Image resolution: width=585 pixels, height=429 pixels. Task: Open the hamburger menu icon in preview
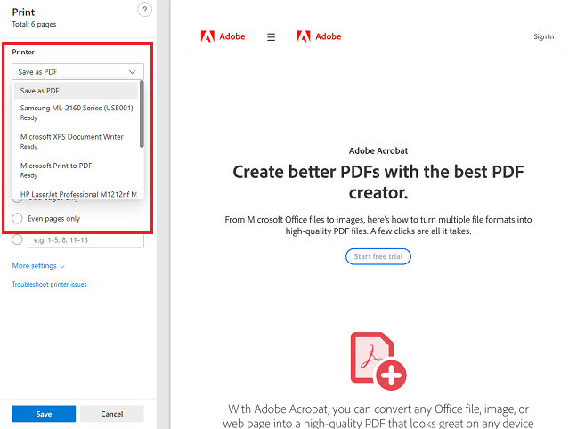click(x=272, y=37)
